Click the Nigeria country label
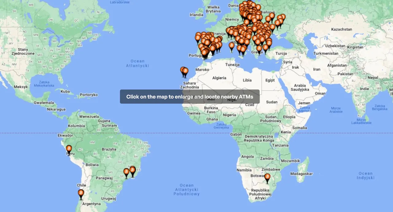 [x=229, y=115]
